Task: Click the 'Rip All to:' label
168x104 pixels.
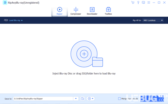Action: coord(137,20)
